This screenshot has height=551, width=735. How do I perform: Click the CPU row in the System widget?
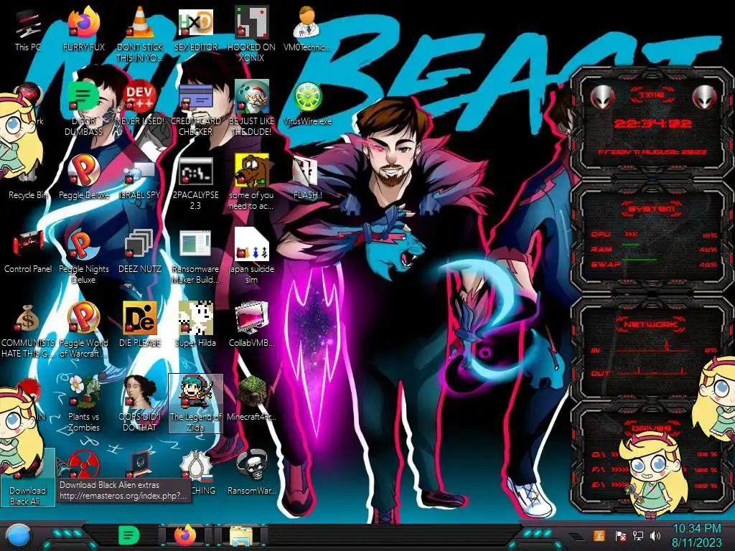653,235
